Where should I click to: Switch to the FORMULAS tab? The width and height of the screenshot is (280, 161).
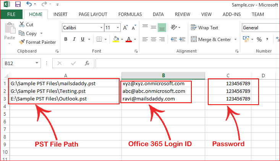coord(130,14)
